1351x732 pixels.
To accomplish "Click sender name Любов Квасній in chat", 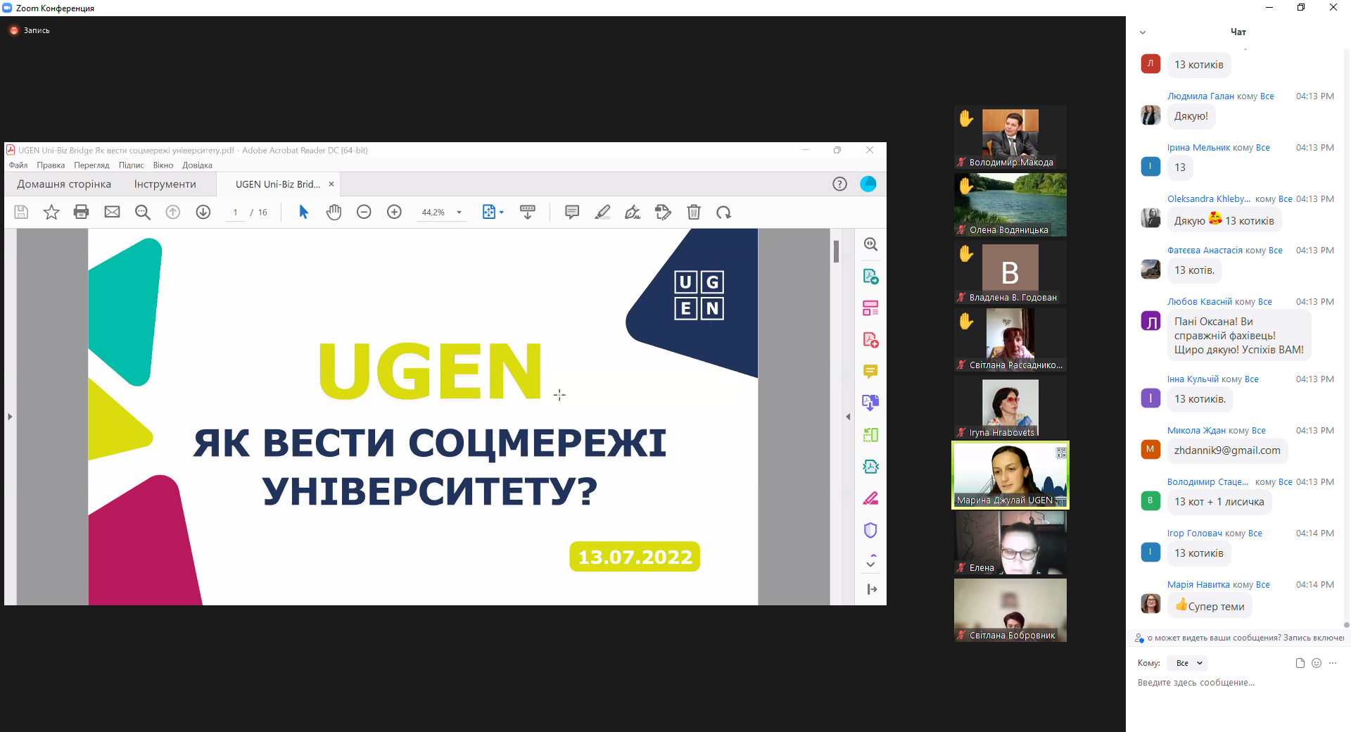I will coord(1200,302).
